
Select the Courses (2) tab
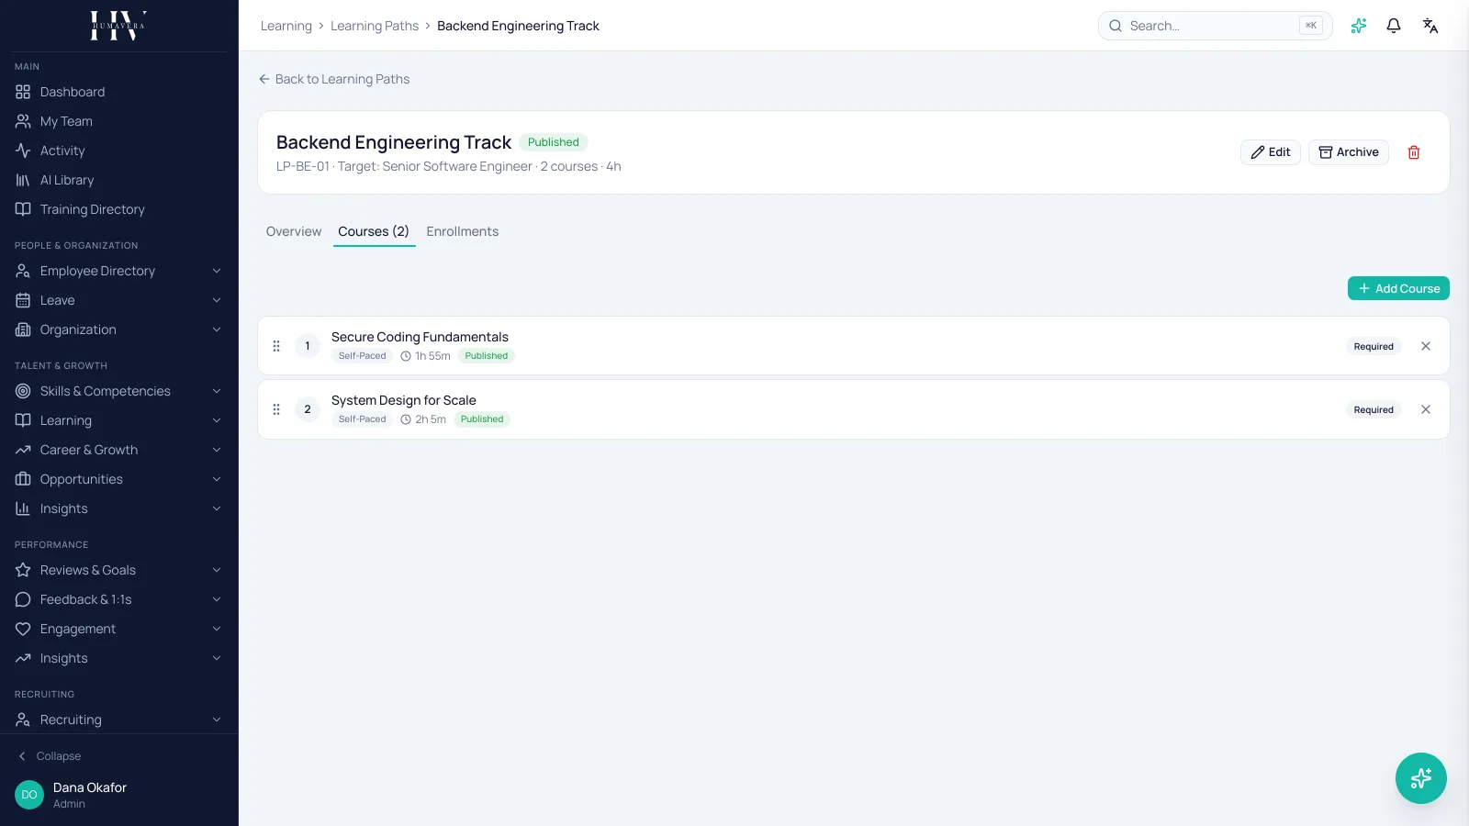pos(374,231)
